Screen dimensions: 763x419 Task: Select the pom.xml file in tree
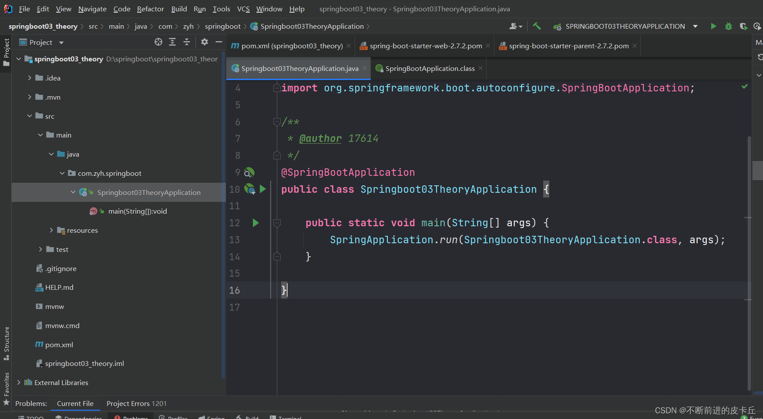pos(59,345)
